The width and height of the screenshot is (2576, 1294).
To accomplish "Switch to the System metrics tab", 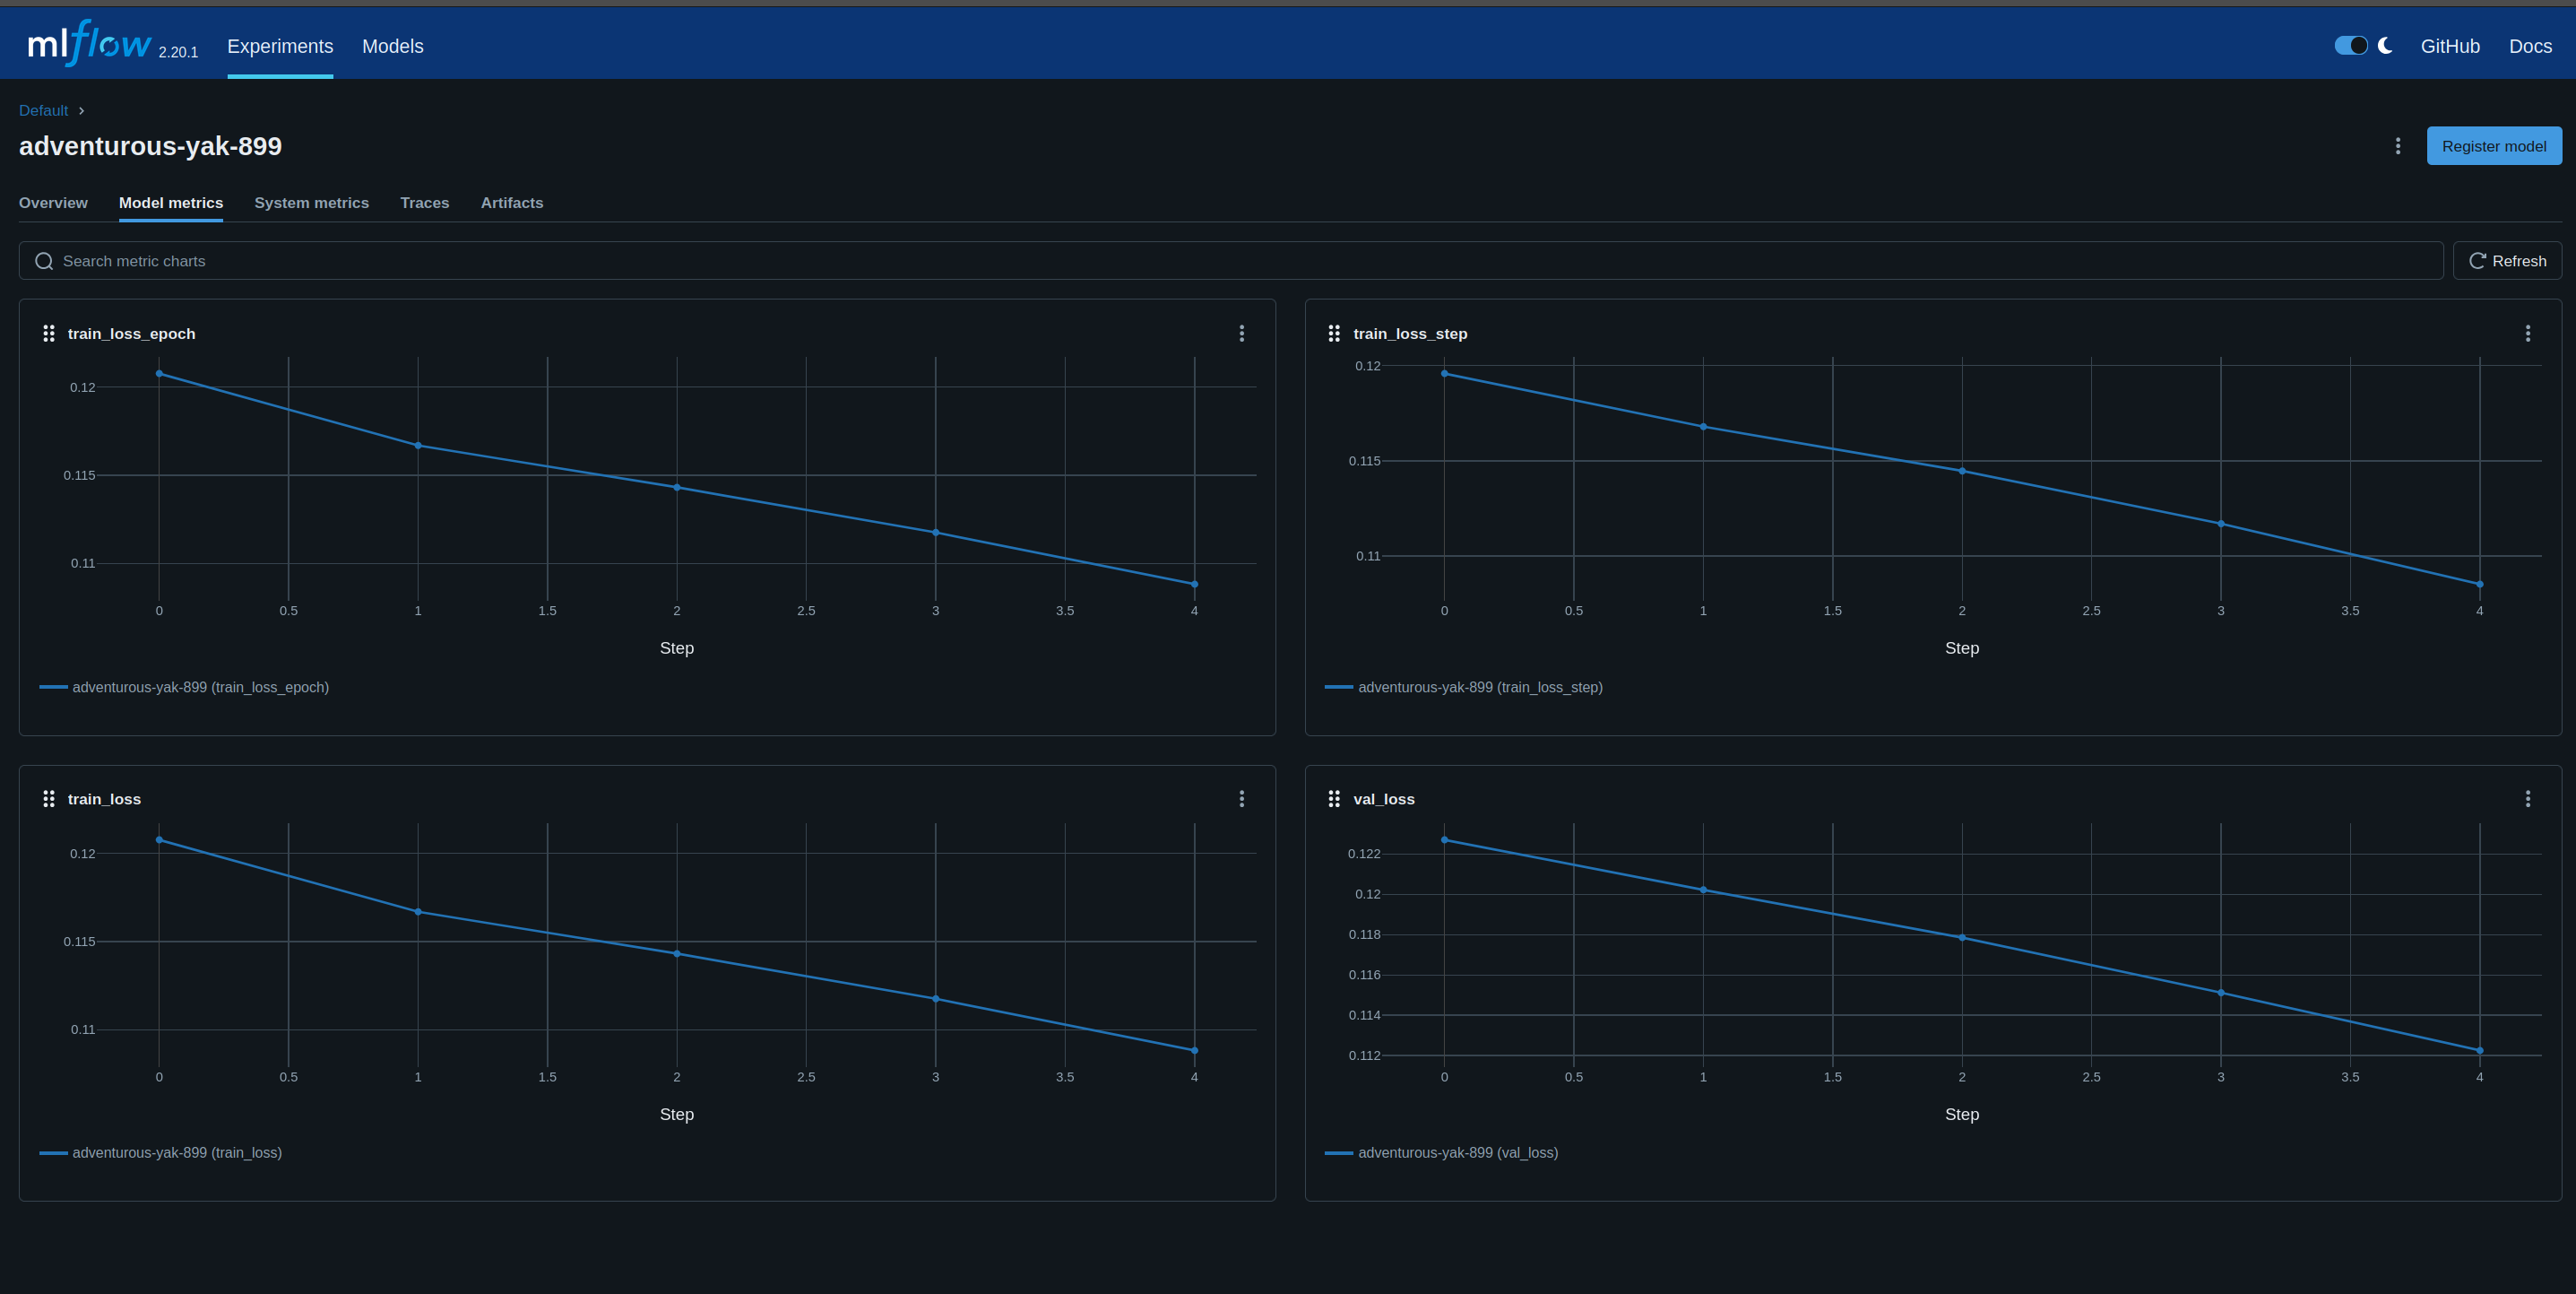I will point(311,204).
